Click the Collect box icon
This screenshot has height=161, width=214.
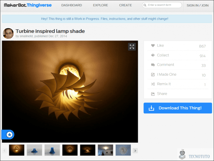[x=153, y=55]
